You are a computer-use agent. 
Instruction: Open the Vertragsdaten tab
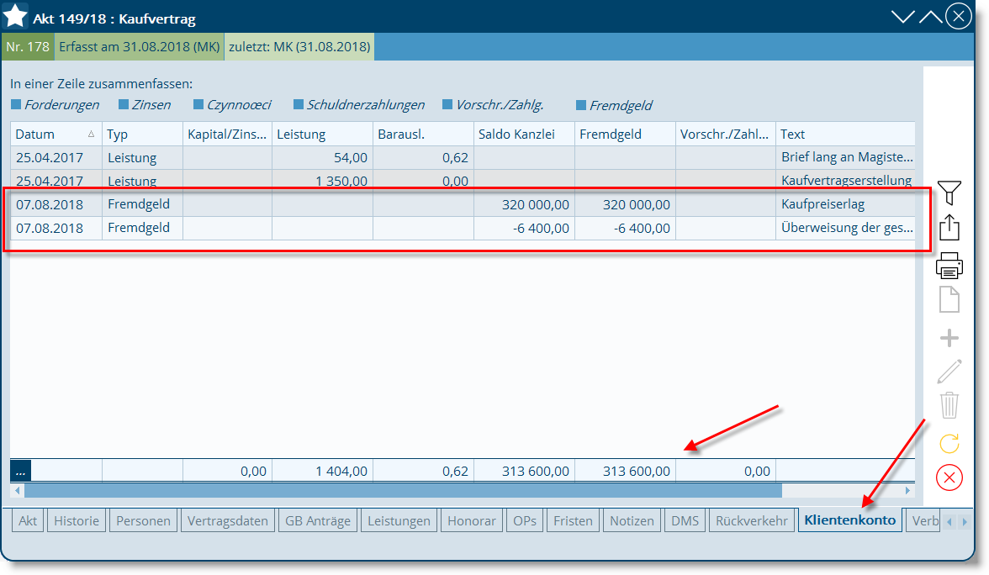228,521
